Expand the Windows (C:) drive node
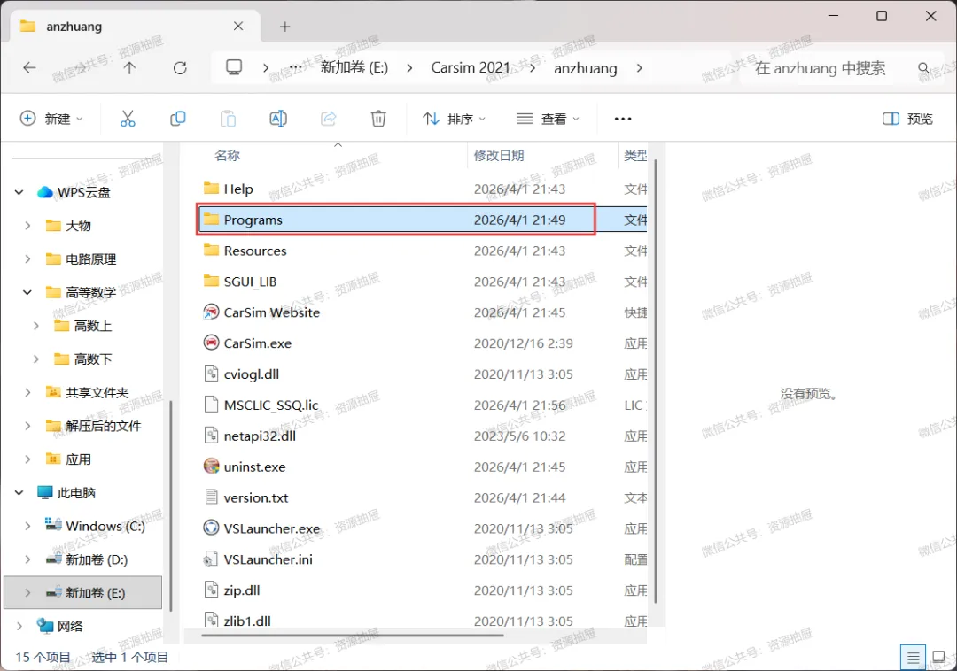The image size is (957, 671). click(27, 525)
